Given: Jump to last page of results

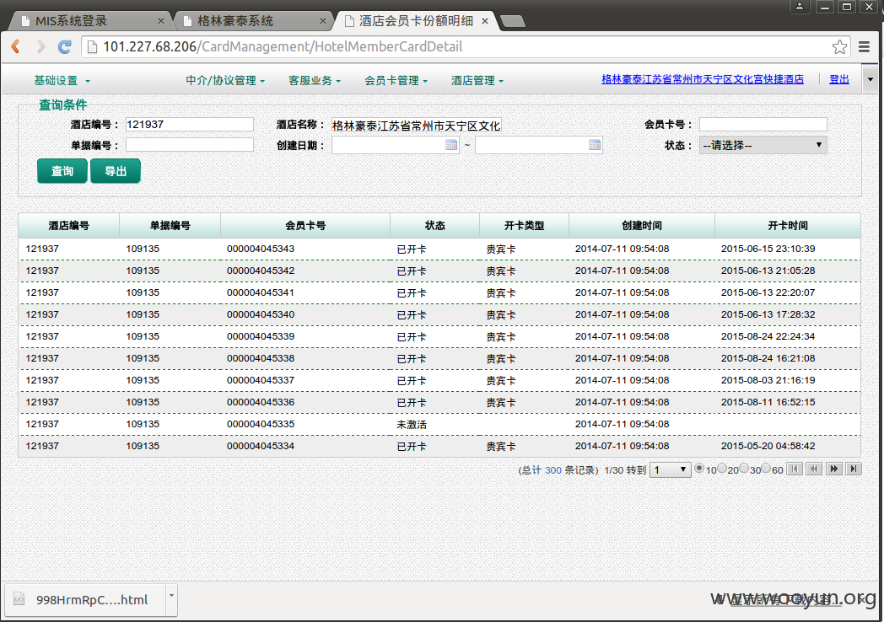Looking at the screenshot, I should point(854,469).
